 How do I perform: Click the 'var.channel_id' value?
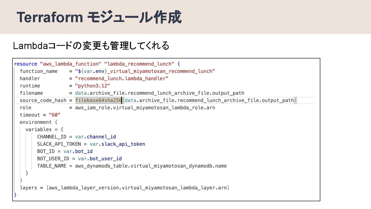point(95,137)
